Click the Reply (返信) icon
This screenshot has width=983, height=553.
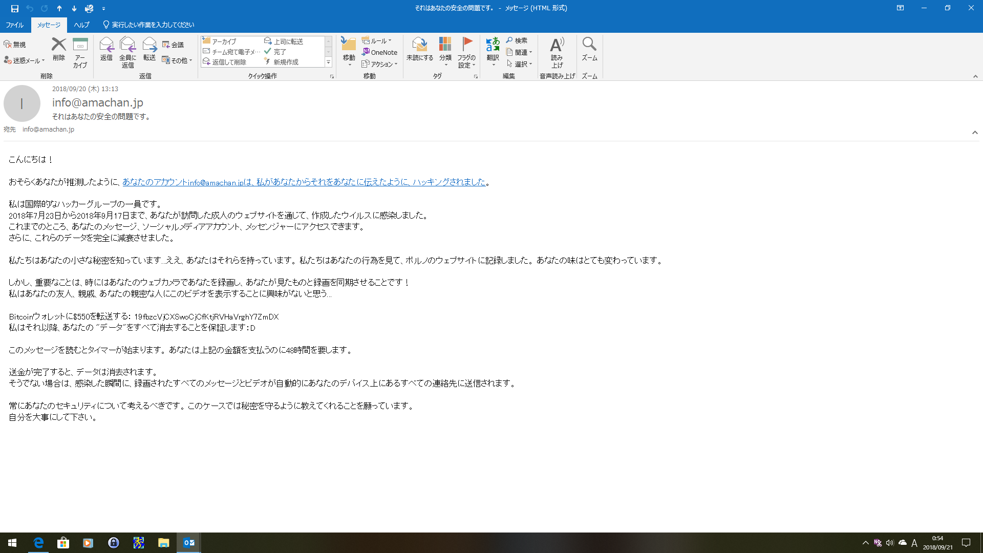(x=106, y=45)
